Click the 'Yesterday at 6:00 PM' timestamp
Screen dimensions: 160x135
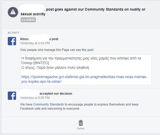(x=35, y=98)
